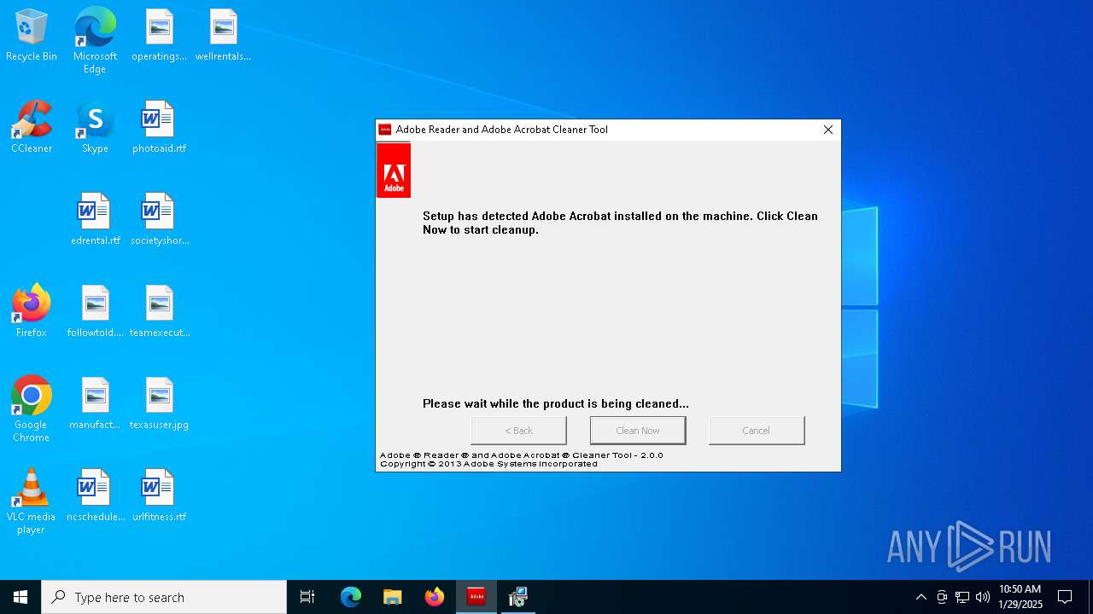Open the Windows Start menu
The image size is (1093, 614).
(20, 597)
